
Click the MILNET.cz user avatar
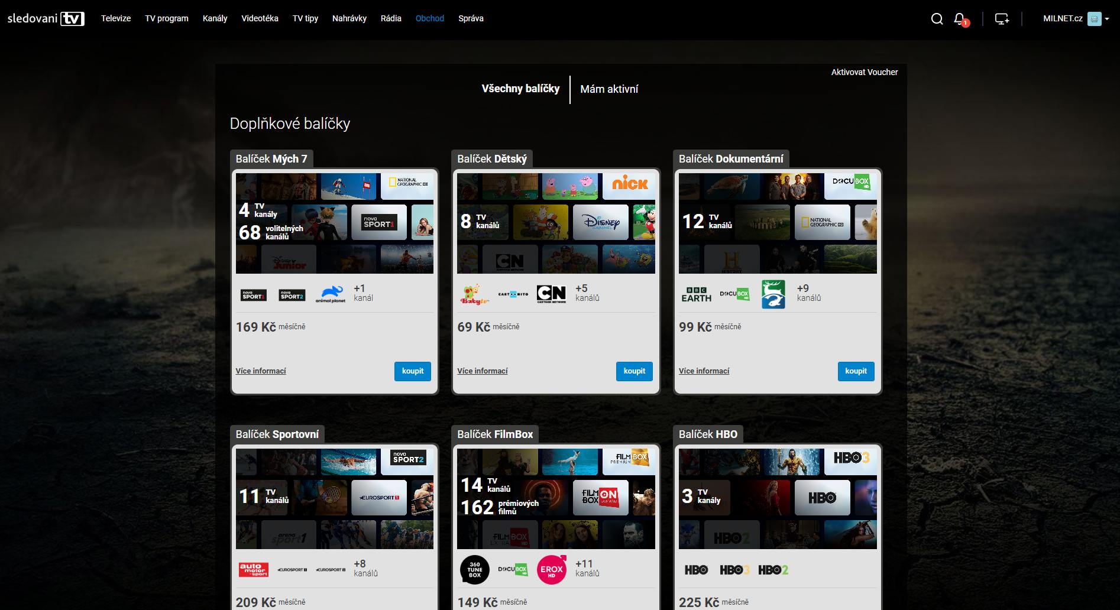point(1095,19)
